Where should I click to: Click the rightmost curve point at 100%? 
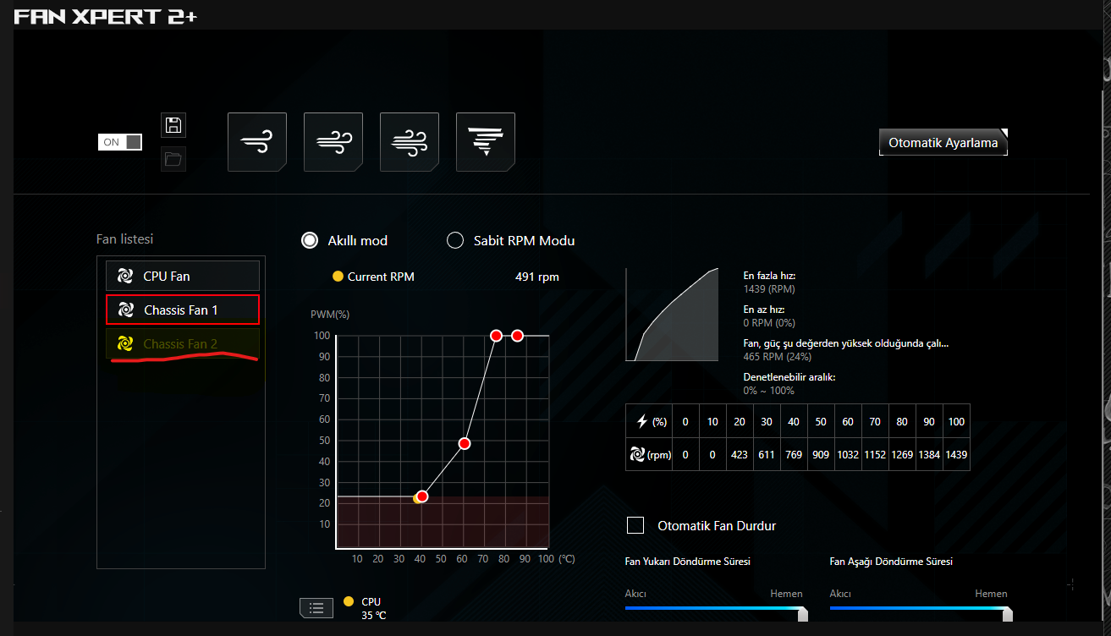coord(518,336)
